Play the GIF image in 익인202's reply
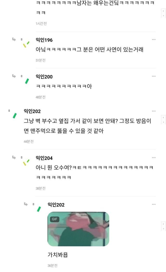Viewport: 166px width, 272px height. click(x=78, y=229)
